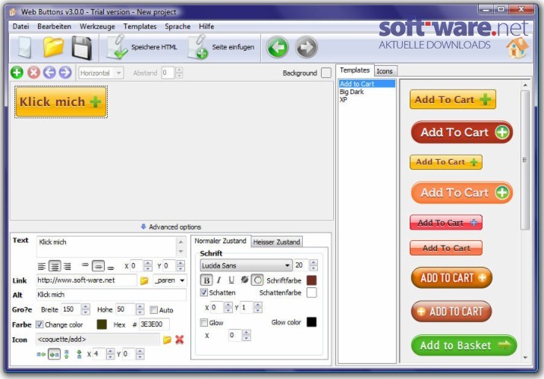Screen dimensions: 544x379
Task: Open the Bearbeiten menu
Action: [54, 27]
